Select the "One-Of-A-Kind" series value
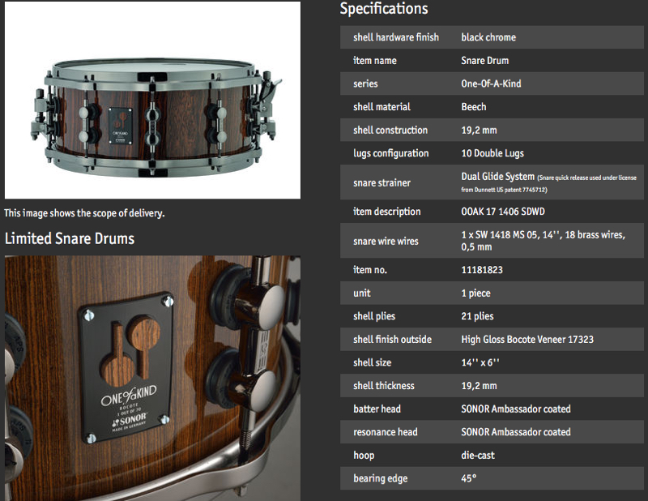 point(491,83)
